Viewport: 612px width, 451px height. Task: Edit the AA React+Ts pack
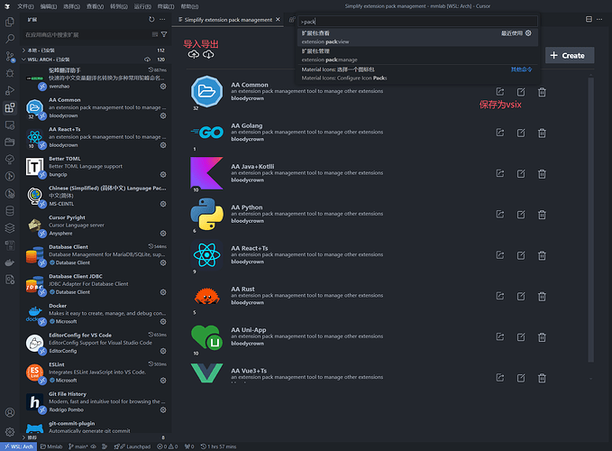tap(521, 255)
